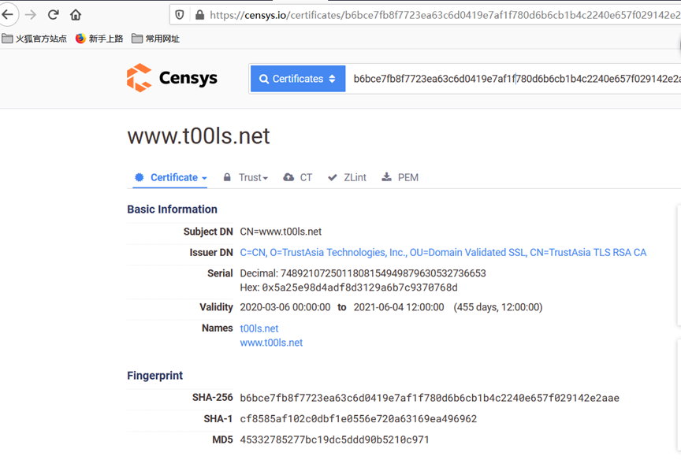Screen dimensions: 681x460
Task: Open the Certificates search type dropdown
Action: tap(298, 79)
